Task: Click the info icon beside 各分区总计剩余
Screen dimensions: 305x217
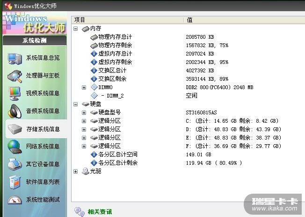Action: [94, 163]
